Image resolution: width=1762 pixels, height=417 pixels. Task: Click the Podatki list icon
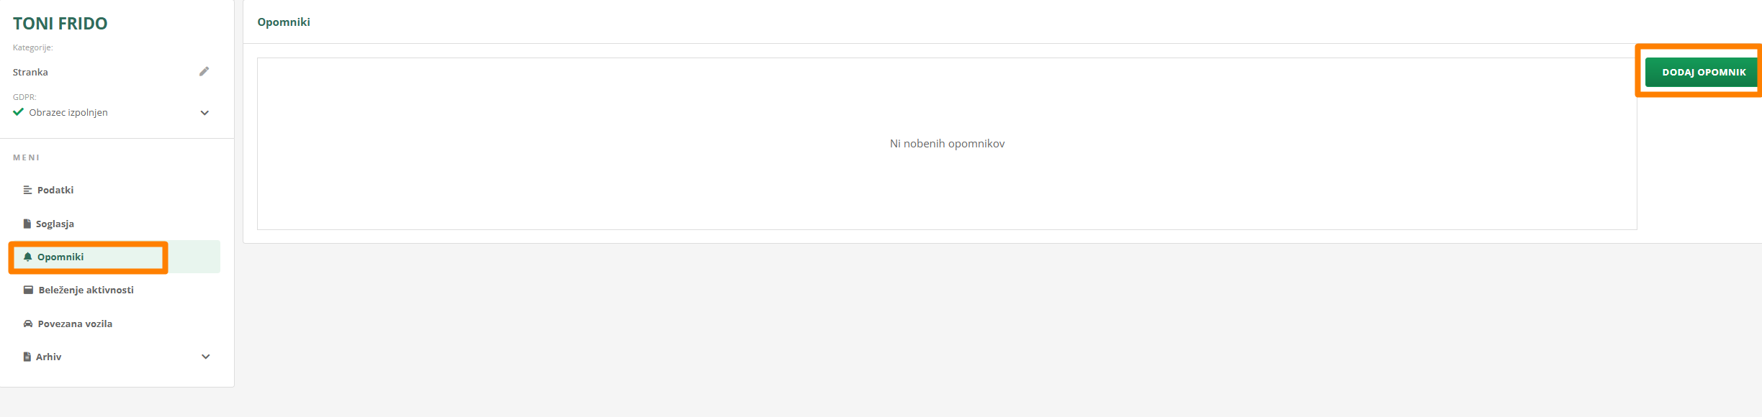(27, 190)
